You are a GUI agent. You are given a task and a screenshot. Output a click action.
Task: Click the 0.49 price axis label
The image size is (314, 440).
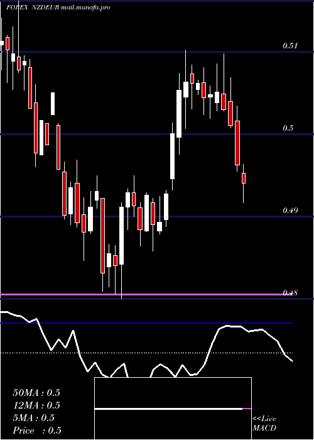[x=290, y=211]
